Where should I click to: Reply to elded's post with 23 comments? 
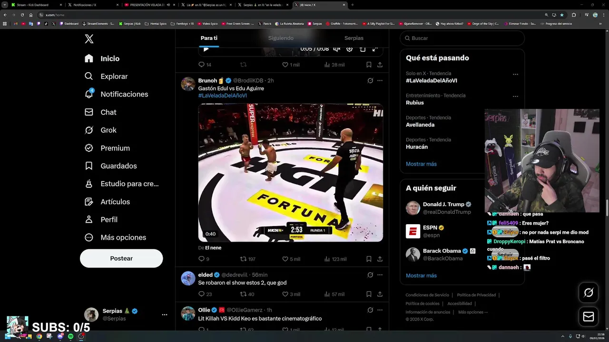click(x=205, y=294)
